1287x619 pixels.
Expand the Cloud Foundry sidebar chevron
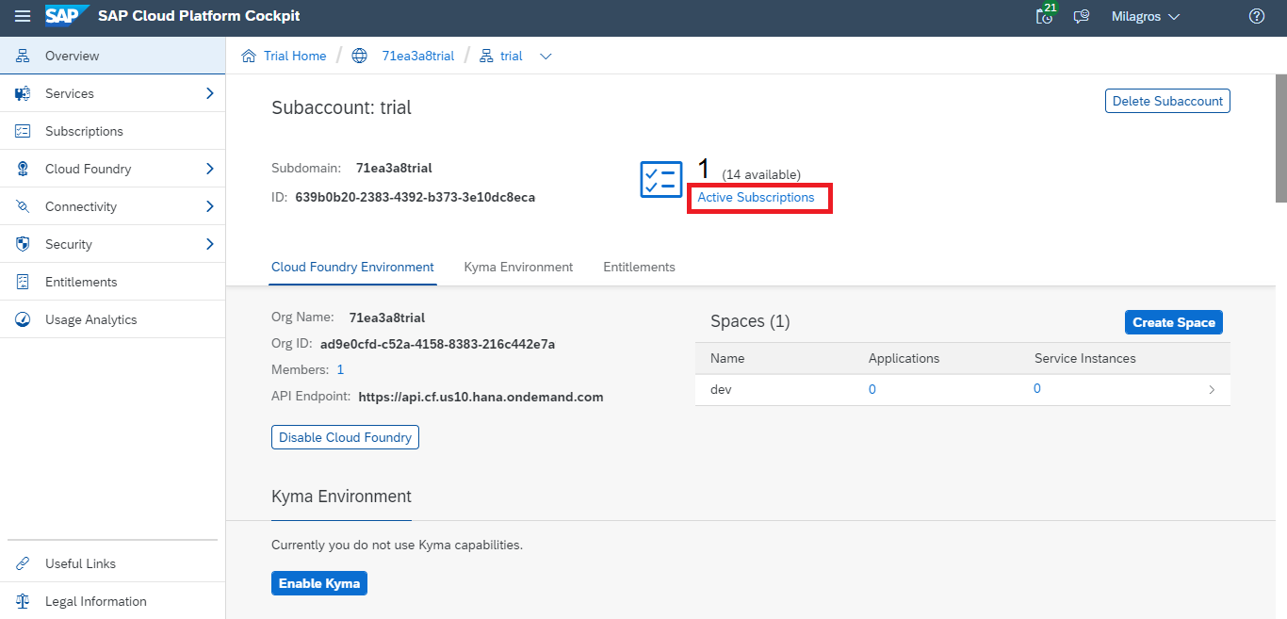(209, 169)
